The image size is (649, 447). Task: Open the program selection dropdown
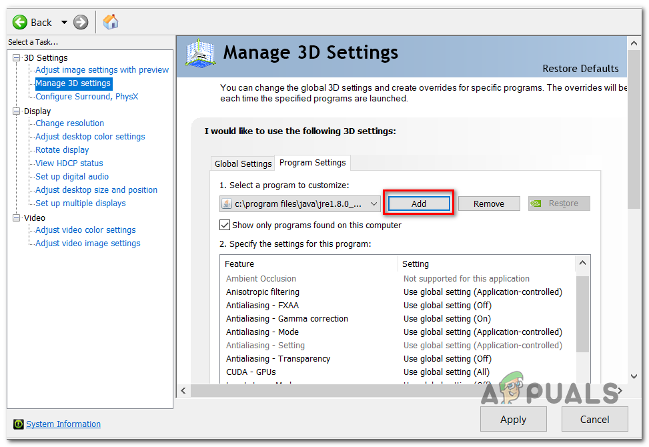374,204
